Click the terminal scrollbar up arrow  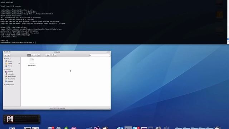pyautogui.click(x=228, y=41)
